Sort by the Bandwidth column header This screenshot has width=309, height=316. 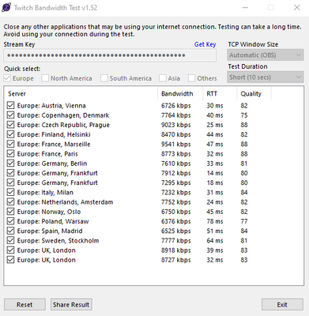click(x=180, y=94)
